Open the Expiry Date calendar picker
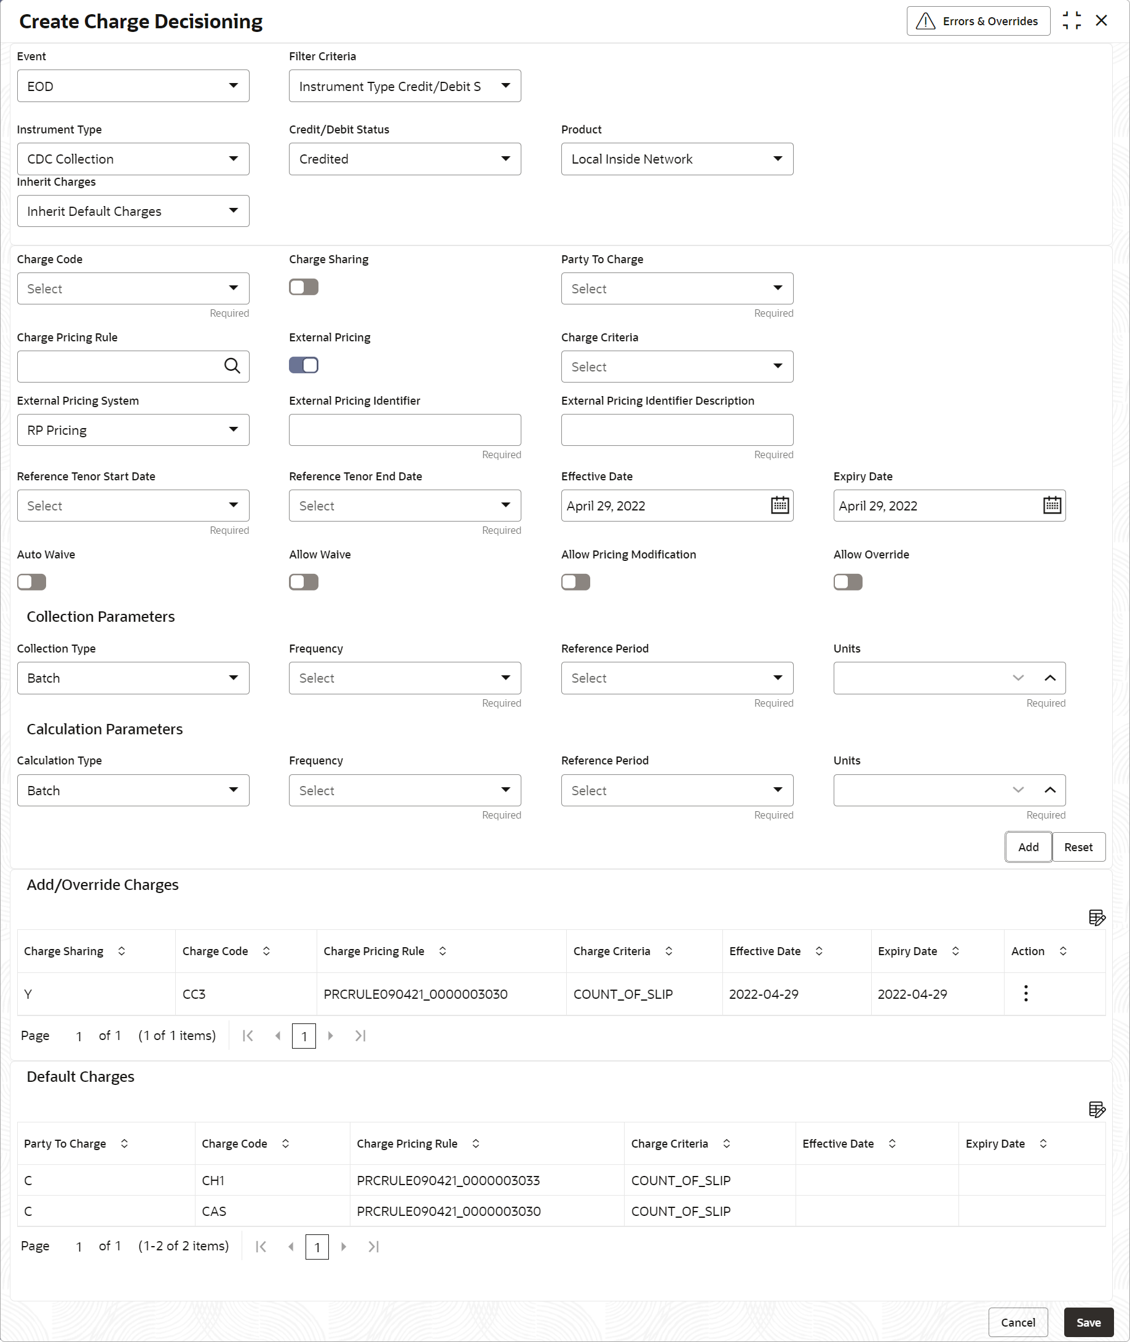Viewport: 1130px width, 1342px height. pos(1051,505)
